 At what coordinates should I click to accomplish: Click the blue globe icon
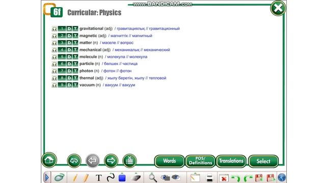[x=282, y=178]
